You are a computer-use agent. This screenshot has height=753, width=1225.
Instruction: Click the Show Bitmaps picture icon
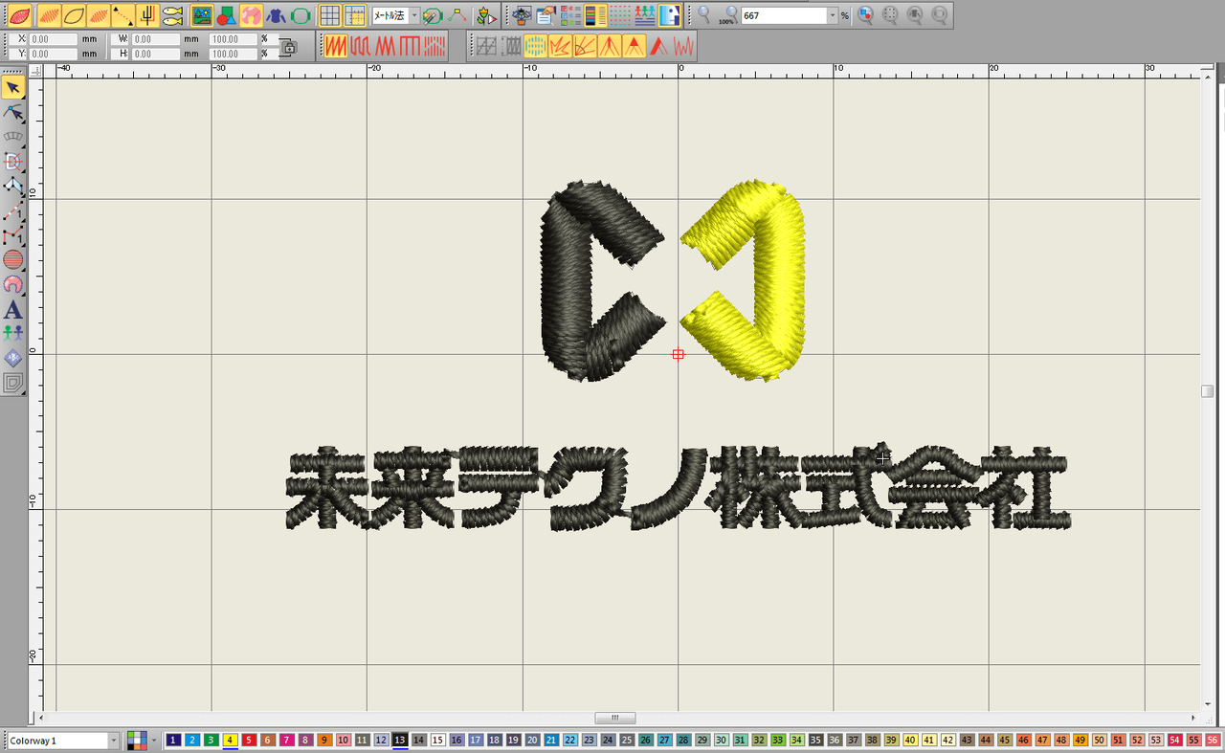click(202, 15)
